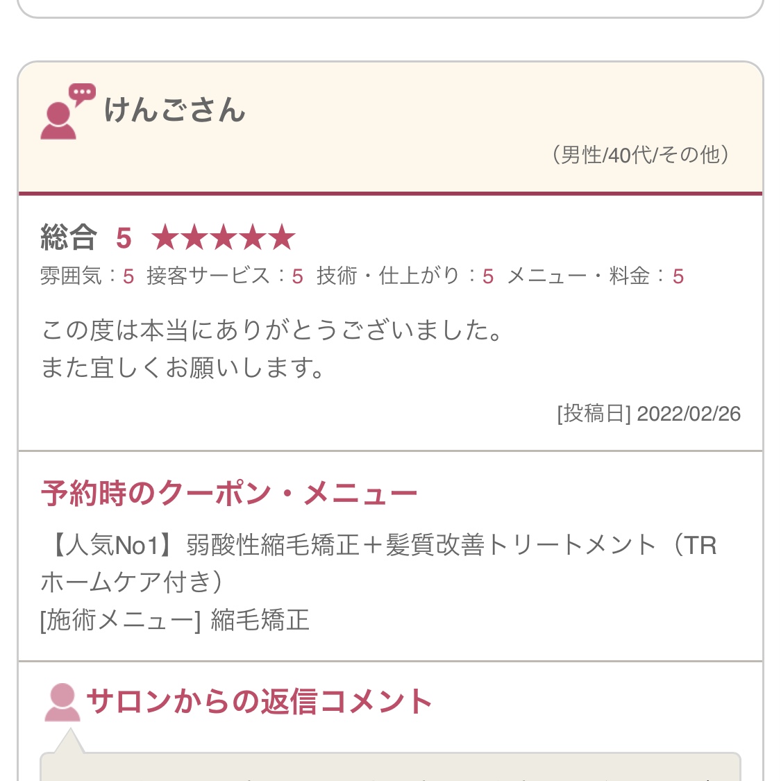Click the third star in the overall rating
This screenshot has height=781, width=781.
224,238
